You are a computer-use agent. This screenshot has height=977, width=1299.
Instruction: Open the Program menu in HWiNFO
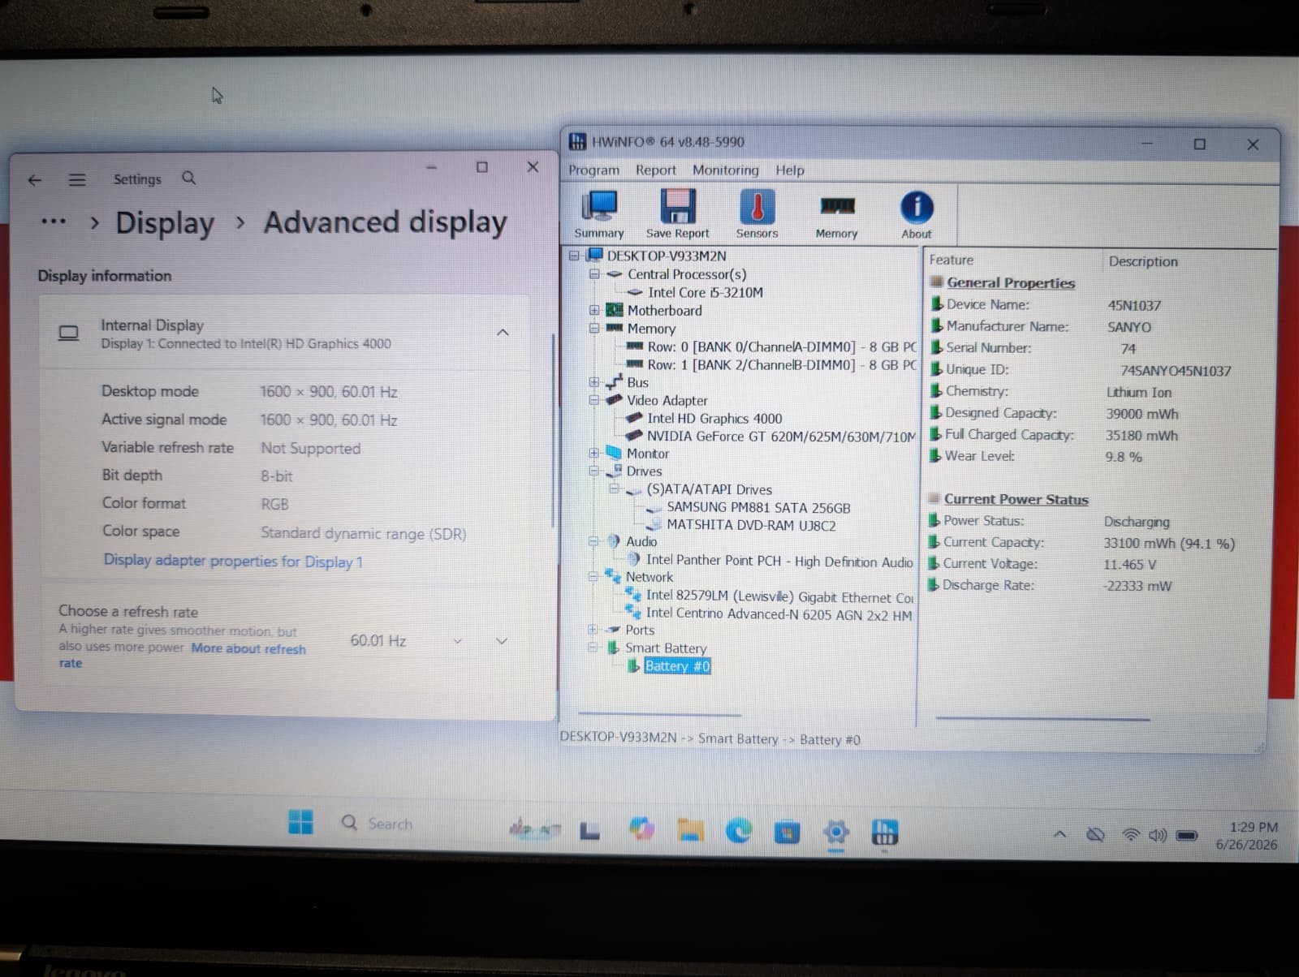(593, 170)
